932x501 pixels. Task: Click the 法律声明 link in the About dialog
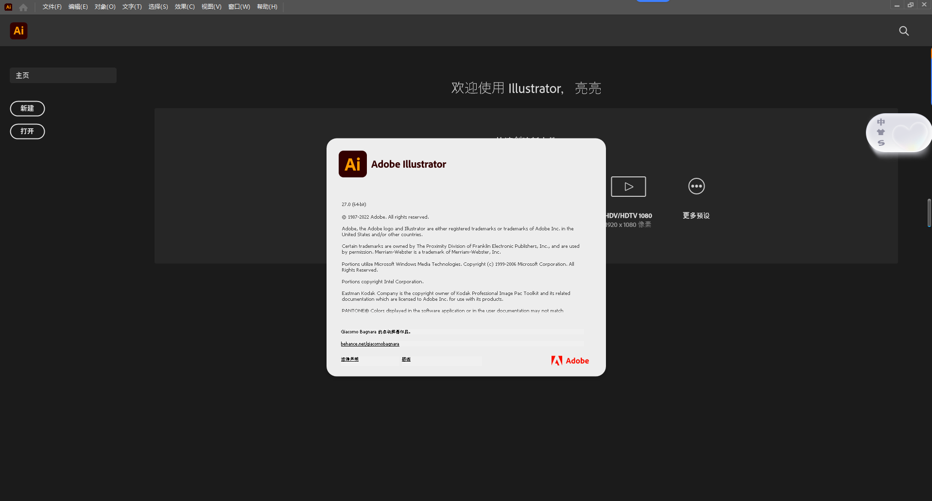349,359
